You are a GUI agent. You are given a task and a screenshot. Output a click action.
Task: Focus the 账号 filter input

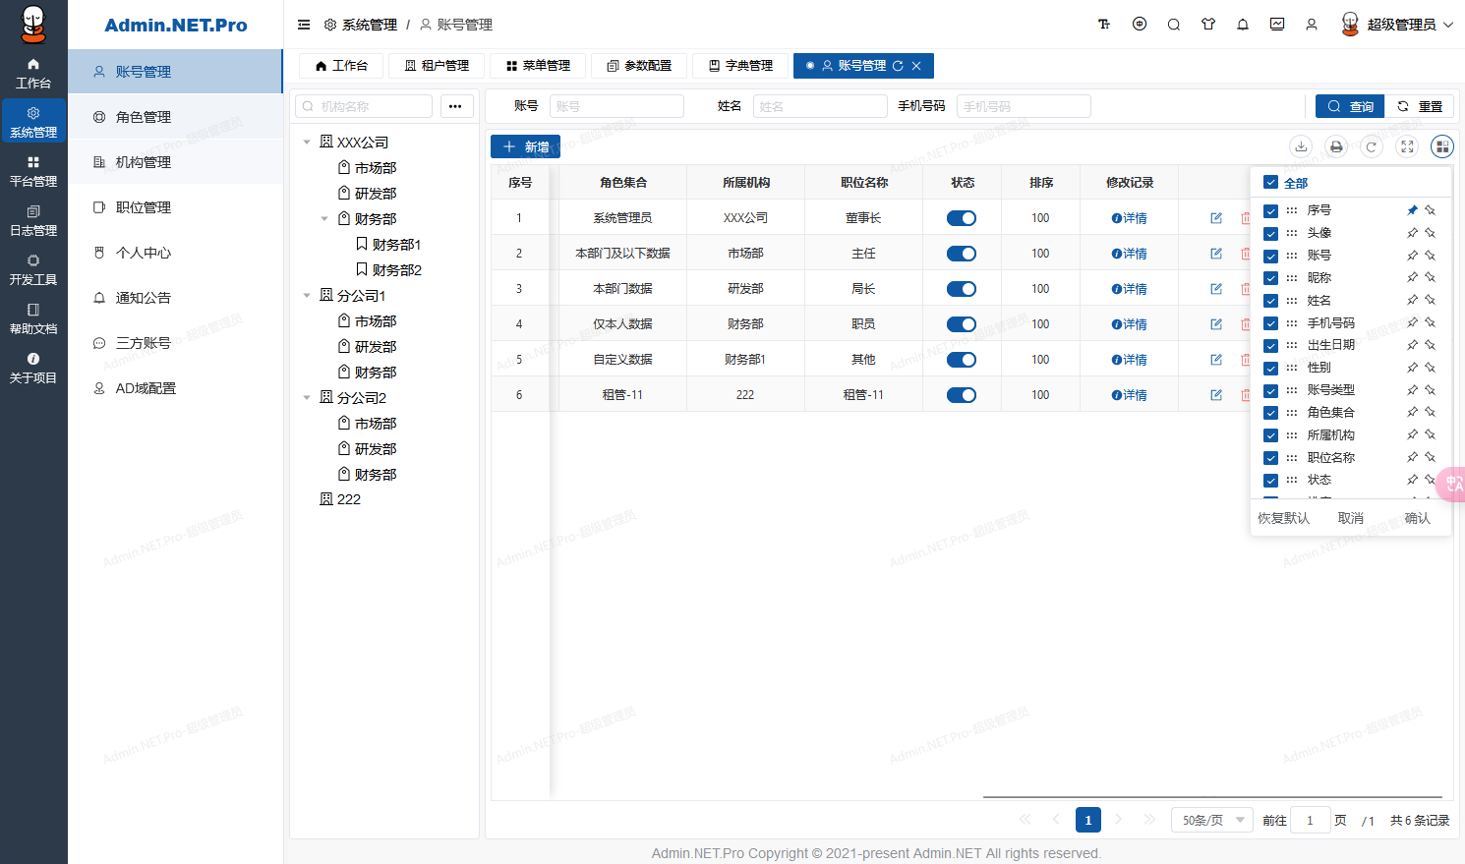pos(616,106)
